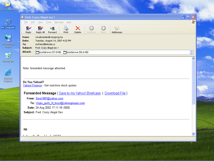Launch Internet Explorer from the desktop
The image size is (214, 161).
(8, 76)
